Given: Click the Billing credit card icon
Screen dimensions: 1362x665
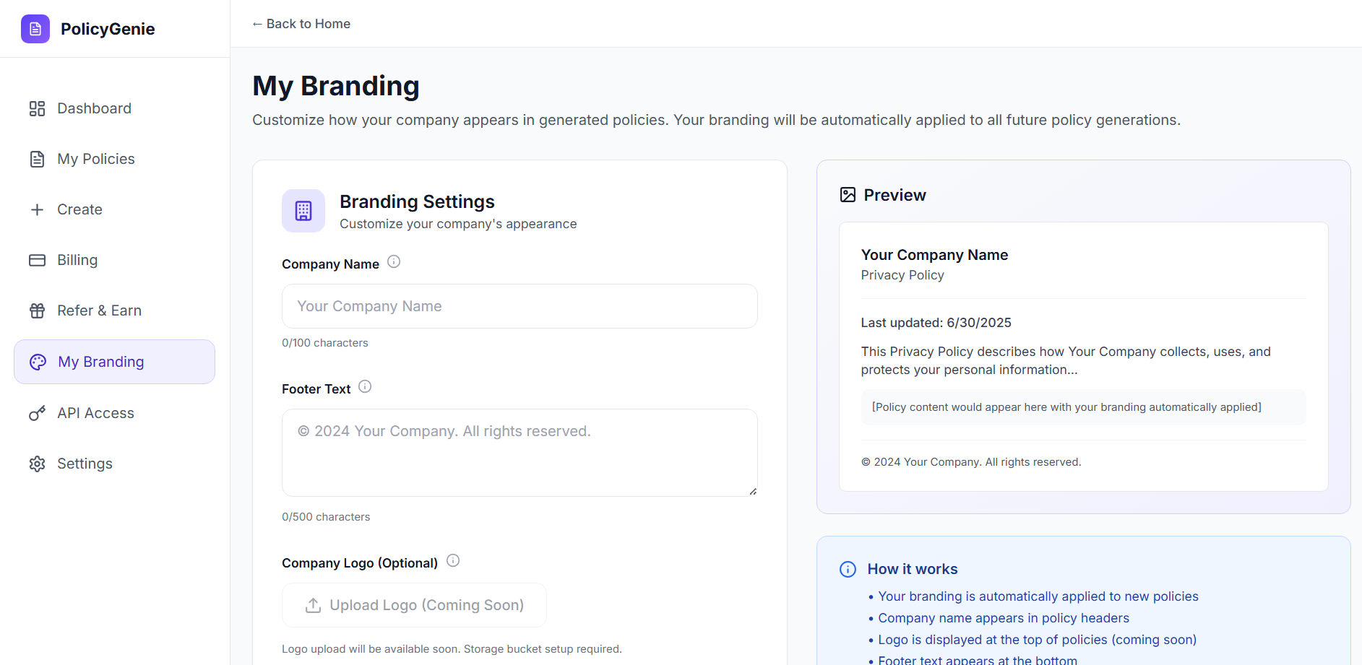Looking at the screenshot, I should click(37, 260).
